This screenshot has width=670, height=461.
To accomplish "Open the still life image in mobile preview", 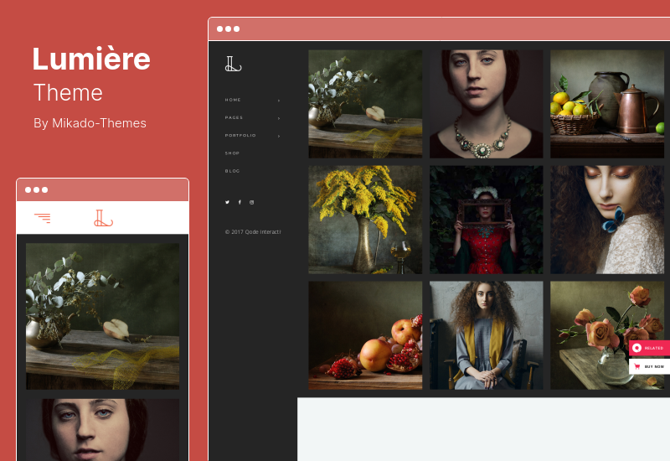I will [102, 317].
